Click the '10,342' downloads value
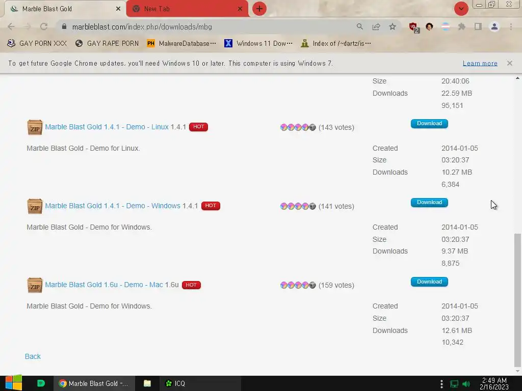522x391 pixels. 452,342
